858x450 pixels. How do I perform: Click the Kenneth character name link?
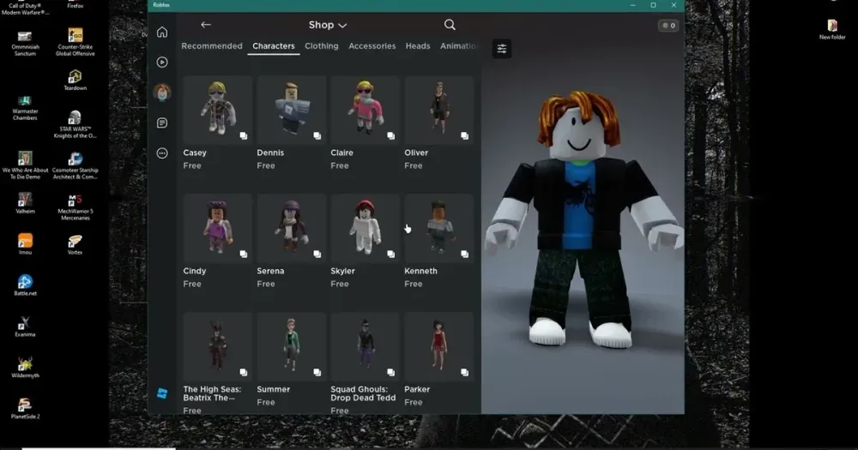[x=420, y=271]
